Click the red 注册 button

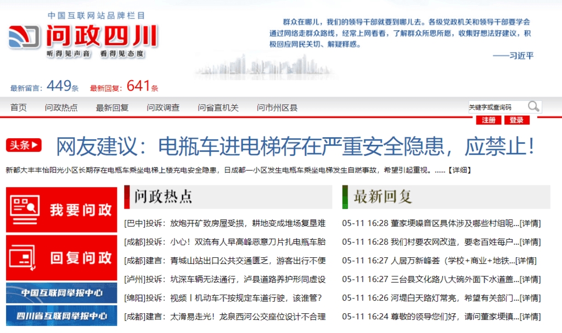pos(488,120)
